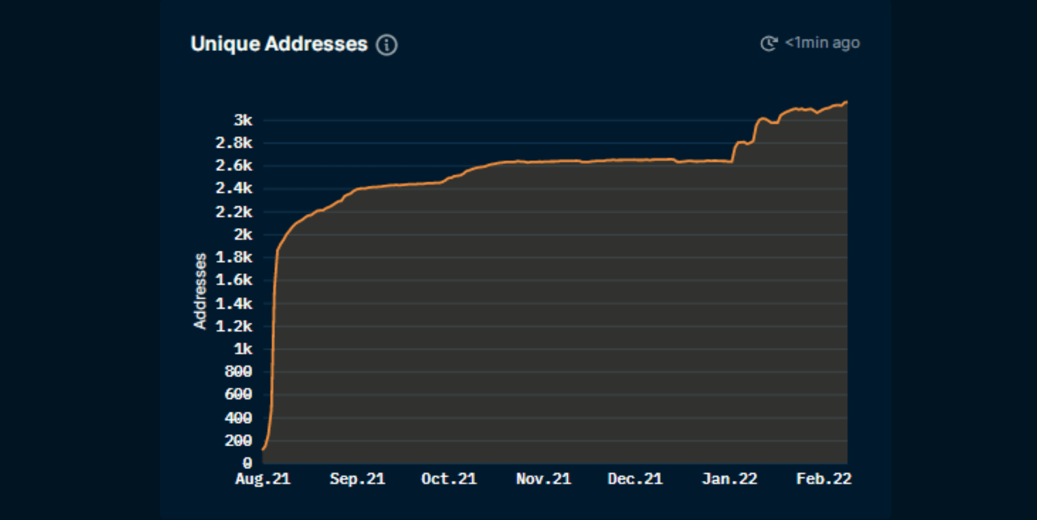
Task: Click the 0 y-axis label
Action: [x=247, y=463]
